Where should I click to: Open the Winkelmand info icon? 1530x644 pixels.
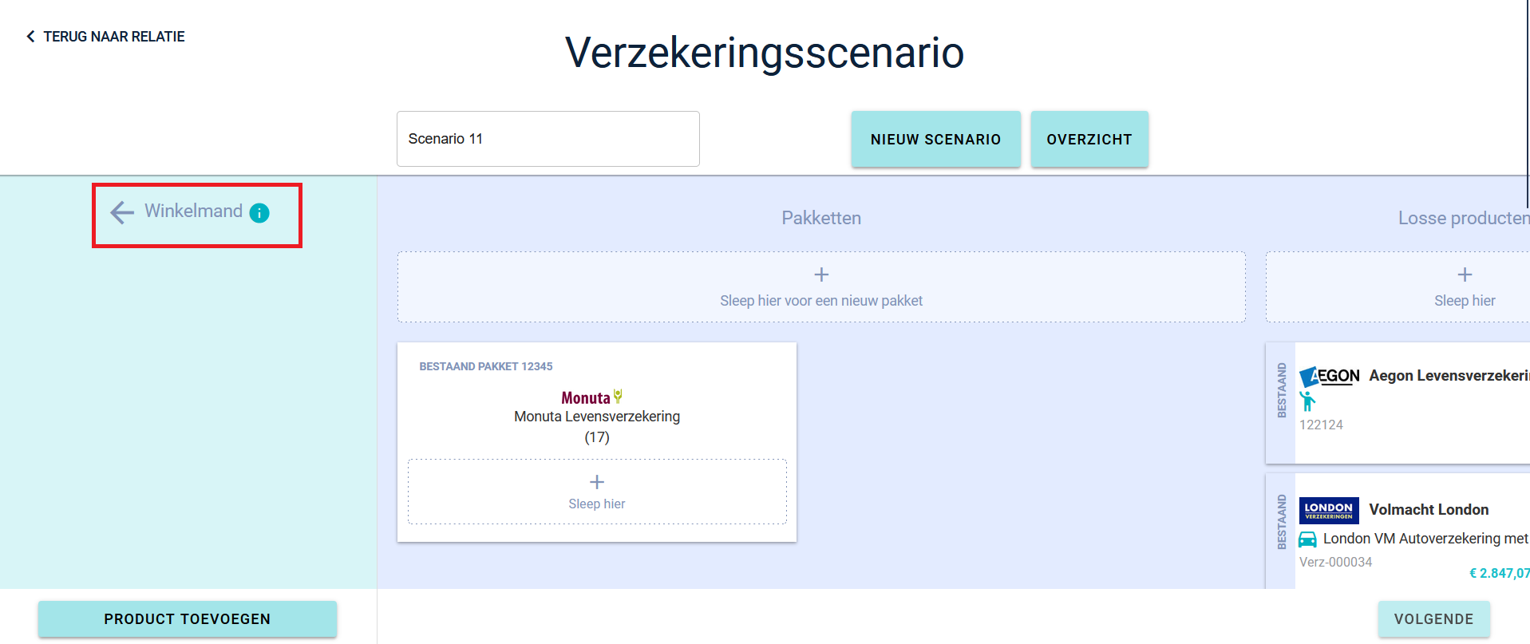(259, 213)
